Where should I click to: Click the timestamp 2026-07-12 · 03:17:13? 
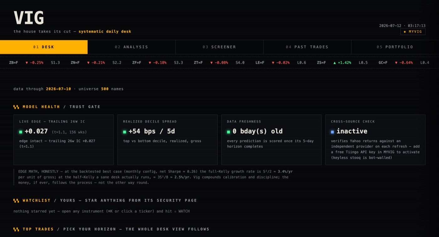coord(402,26)
